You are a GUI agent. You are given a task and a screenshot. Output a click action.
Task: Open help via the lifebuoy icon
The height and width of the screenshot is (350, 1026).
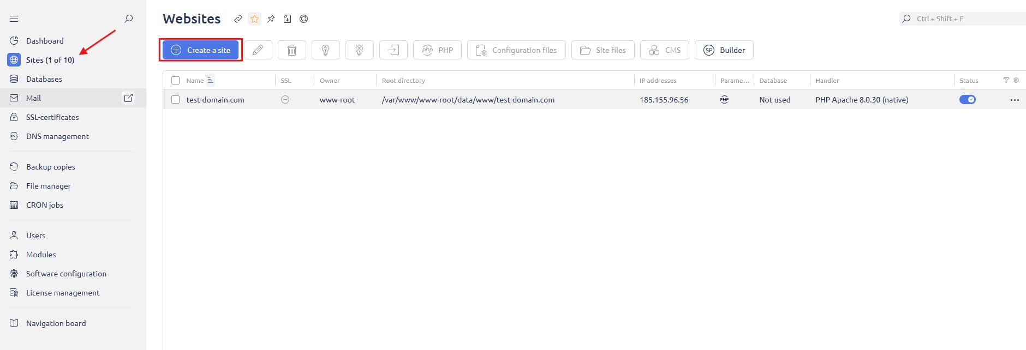(x=304, y=19)
